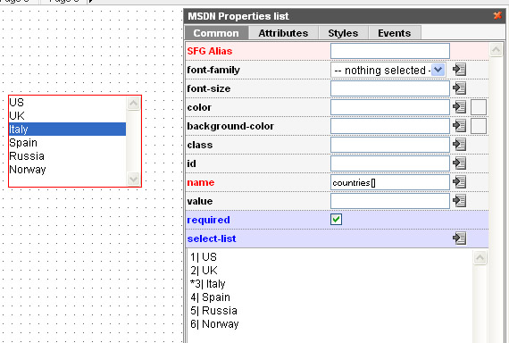Open the font-family dropdown

coord(438,70)
